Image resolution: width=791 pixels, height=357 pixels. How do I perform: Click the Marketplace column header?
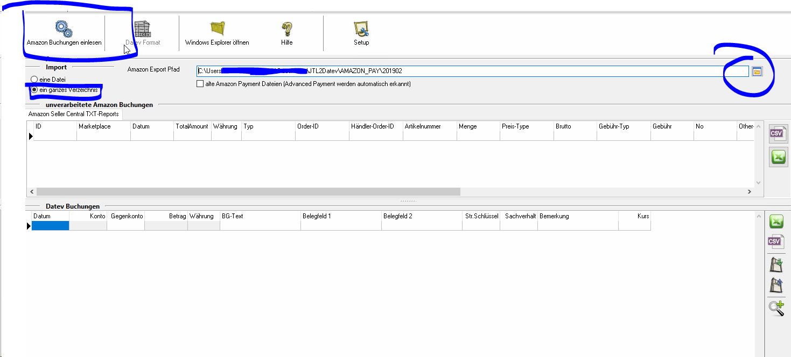click(104, 126)
